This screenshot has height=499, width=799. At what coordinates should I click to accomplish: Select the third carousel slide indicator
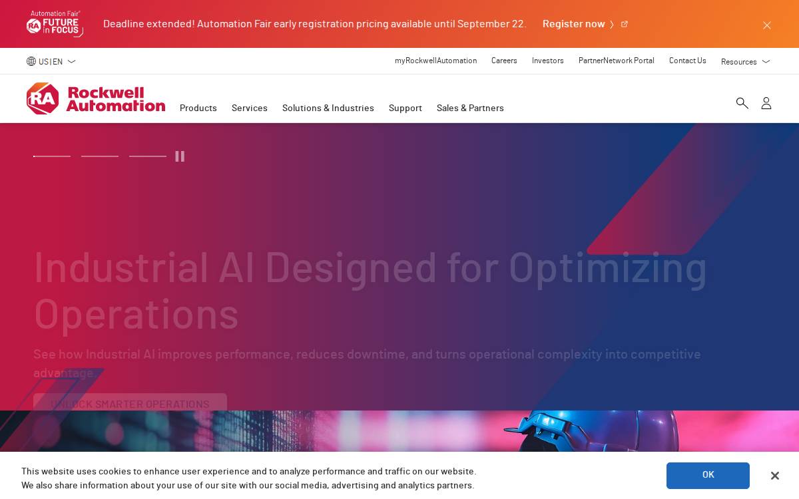(x=148, y=156)
